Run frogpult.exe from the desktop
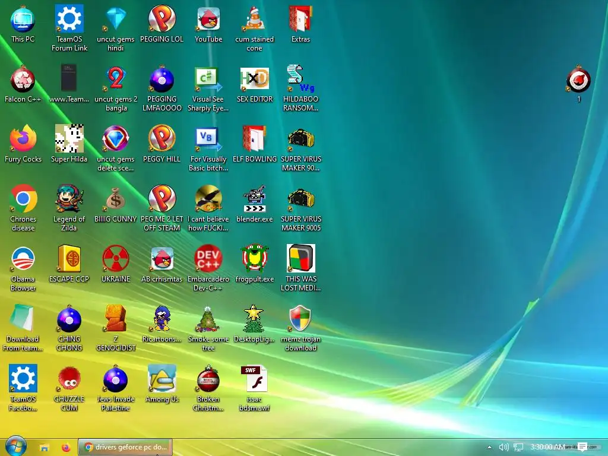The image size is (608, 456). (254, 258)
